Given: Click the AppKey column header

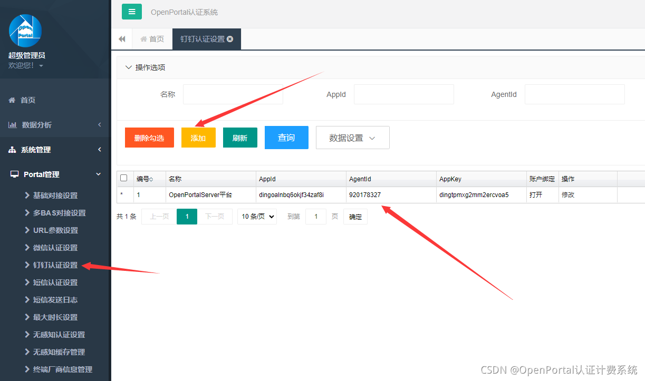Looking at the screenshot, I should (482, 179).
